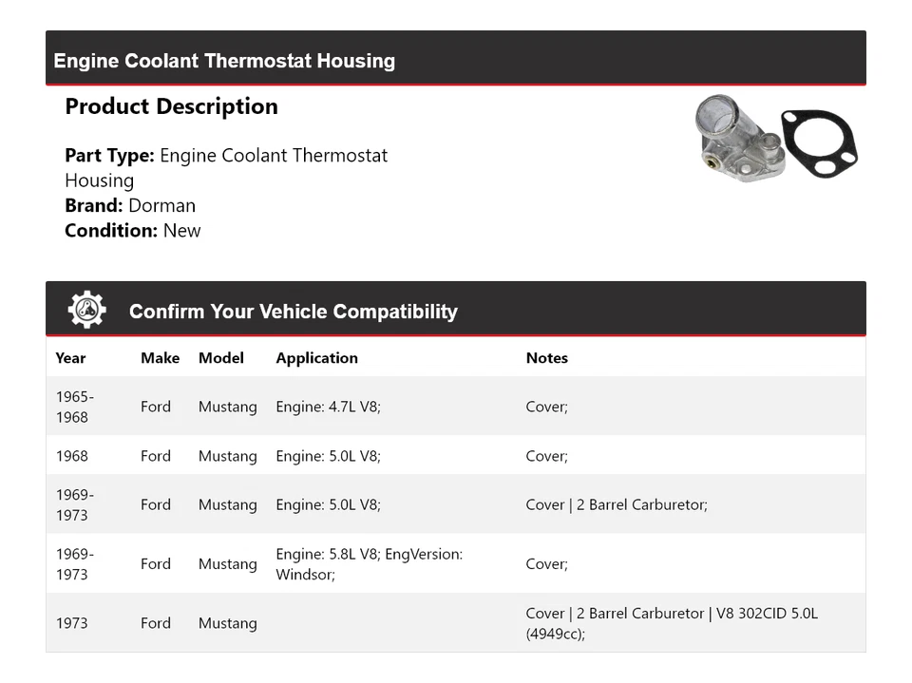Click the Cover | 2 Barrel Carburetor; note
Image resolution: width=912 pixels, height=683 pixels.
click(x=616, y=504)
